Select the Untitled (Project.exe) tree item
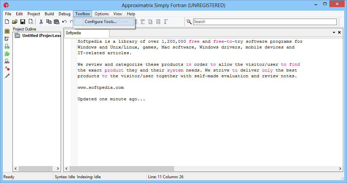This screenshot has height=183, width=347. point(41,35)
